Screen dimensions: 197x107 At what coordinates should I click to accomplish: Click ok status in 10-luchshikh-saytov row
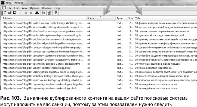(89, 35)
